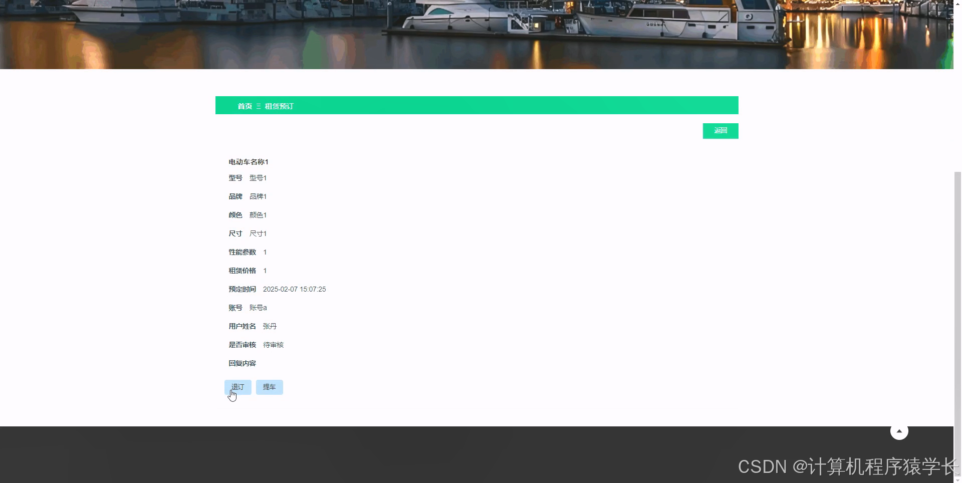Go to 首页 in the breadcrumb

pos(245,106)
